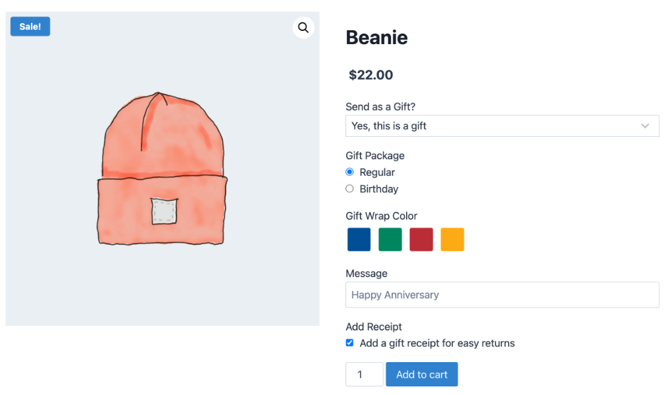
Task: Click the $22.00 price text
Action: pyautogui.click(x=371, y=75)
